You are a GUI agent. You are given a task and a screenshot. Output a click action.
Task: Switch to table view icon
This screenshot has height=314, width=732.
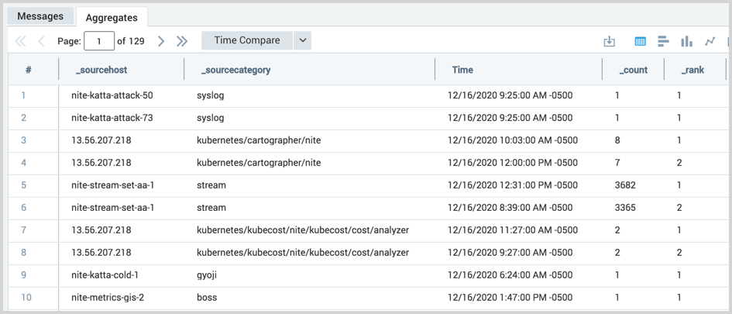click(x=641, y=41)
